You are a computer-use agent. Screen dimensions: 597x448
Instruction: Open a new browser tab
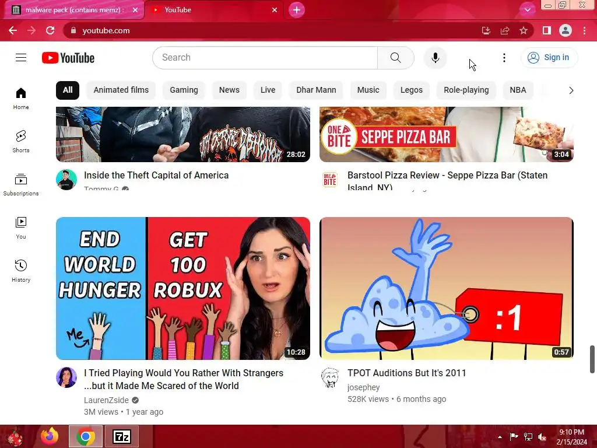click(x=297, y=10)
